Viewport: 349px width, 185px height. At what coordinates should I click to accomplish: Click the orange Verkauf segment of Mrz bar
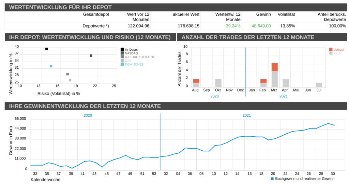[275, 67]
